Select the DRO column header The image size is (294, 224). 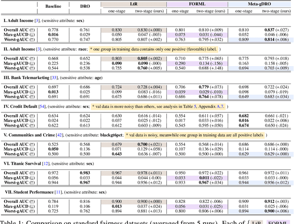85,6
